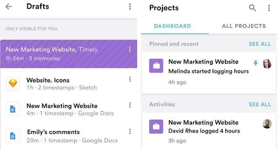Click Google Docs icon beside New Marketing Website draft

coord(13,109)
